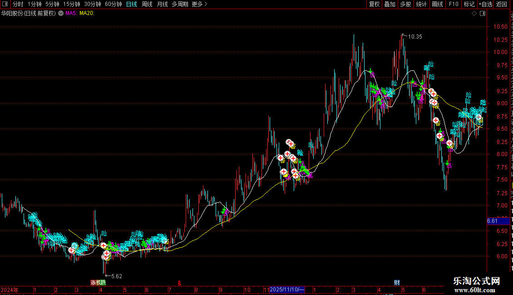Click the diamond icon above the price axis
The image size is (513, 295).
474,14
